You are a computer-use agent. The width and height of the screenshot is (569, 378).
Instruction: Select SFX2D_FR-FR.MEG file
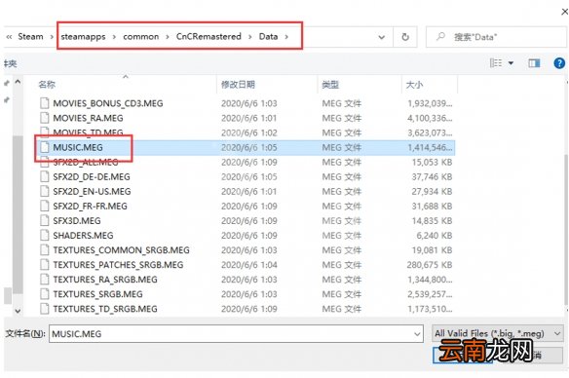coord(90,207)
